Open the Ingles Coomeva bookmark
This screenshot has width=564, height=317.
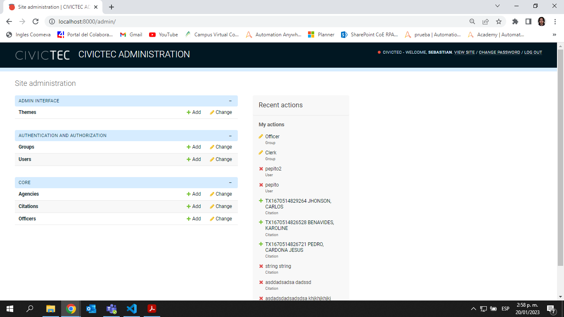[x=28, y=35]
